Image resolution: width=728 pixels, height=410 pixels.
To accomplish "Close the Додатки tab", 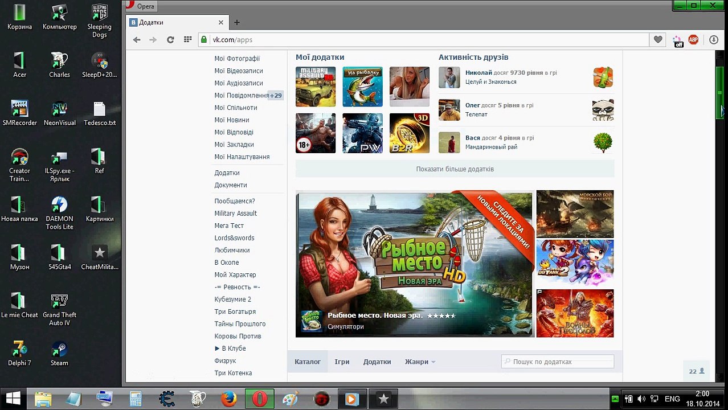I will 221,23.
